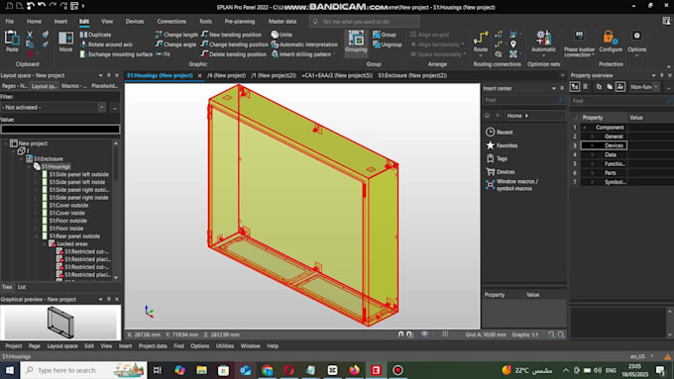Click the Graphical preview thumbnail

[60, 322]
